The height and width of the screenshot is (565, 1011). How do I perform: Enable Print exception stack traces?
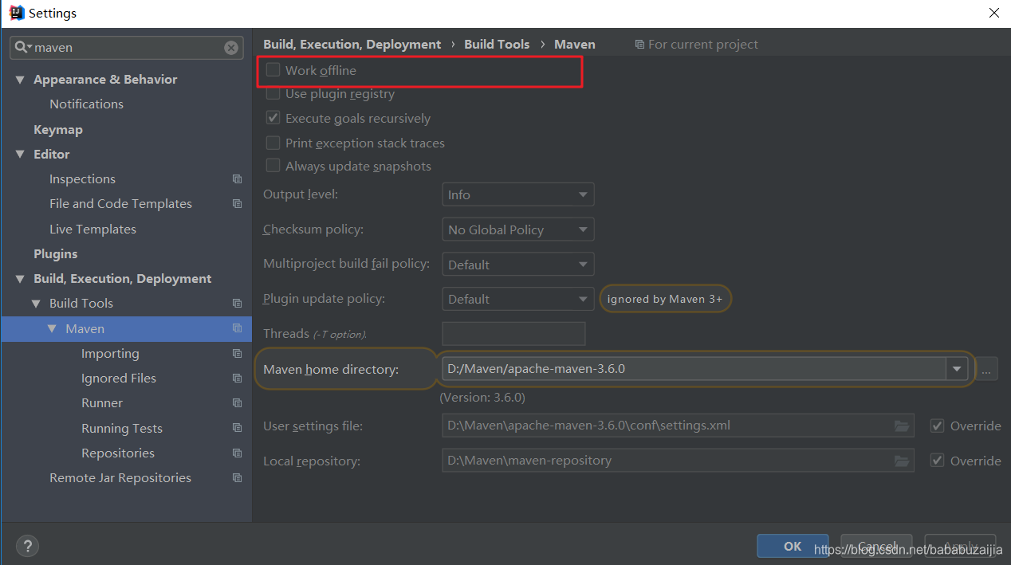tap(273, 143)
